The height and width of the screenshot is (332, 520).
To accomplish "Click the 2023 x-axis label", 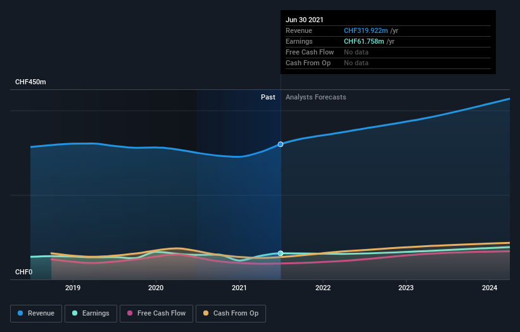I will click(405, 288).
